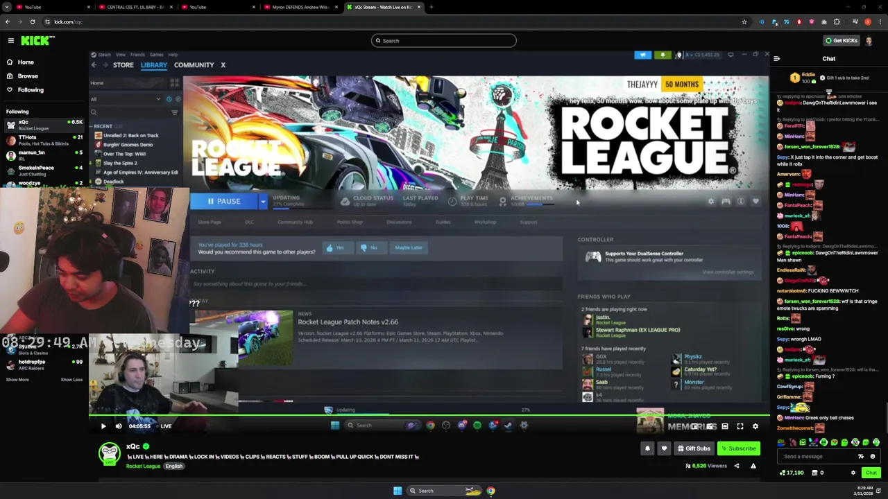Collapse the chat panel arrow icon
Image resolution: width=888 pixels, height=499 pixels.
click(x=776, y=59)
